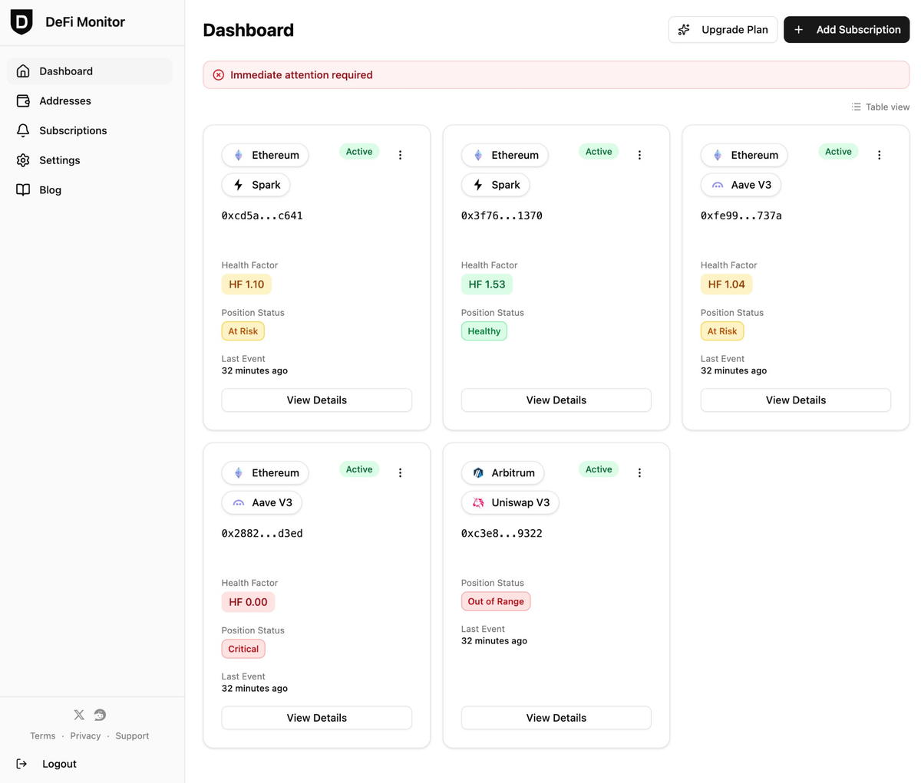Select Dashboard in the sidebar menu
The height and width of the screenshot is (783, 921).
pos(66,71)
